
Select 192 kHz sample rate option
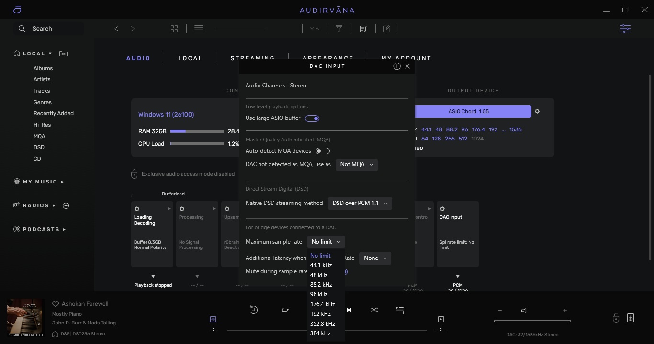click(x=320, y=314)
